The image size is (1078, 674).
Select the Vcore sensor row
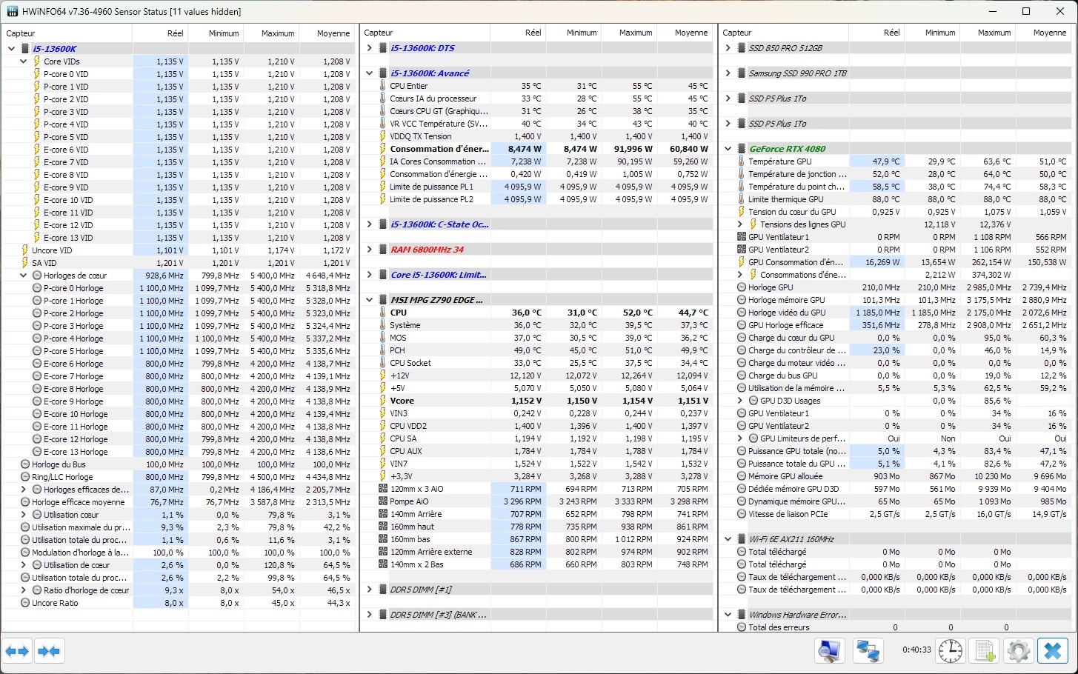402,401
